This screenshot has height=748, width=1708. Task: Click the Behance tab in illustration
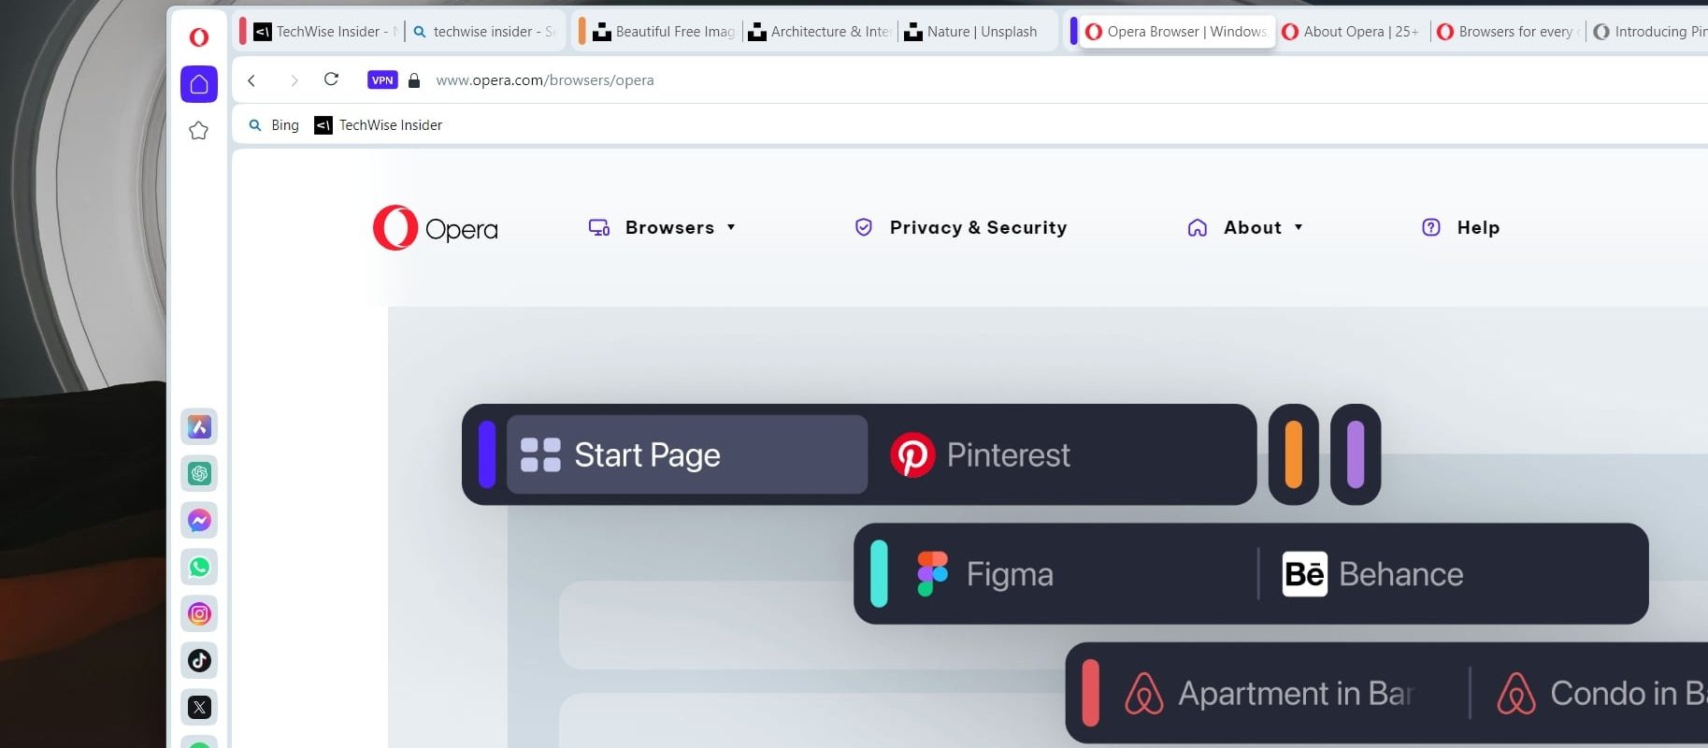tap(1373, 573)
